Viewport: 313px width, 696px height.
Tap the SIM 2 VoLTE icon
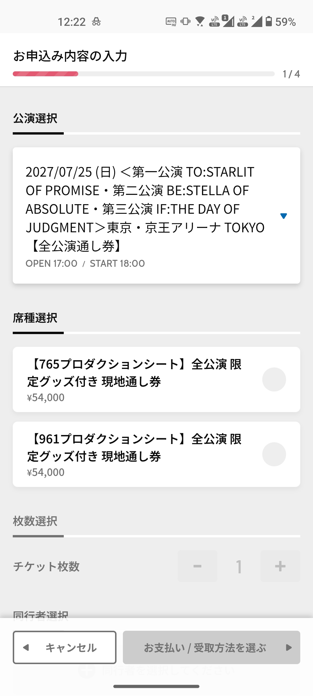243,22
